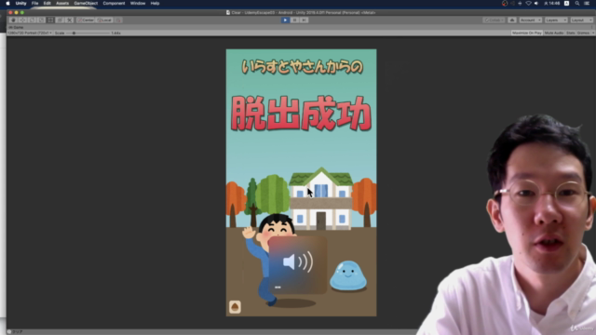Open the Component menu
The width and height of the screenshot is (596, 335).
pos(114,4)
